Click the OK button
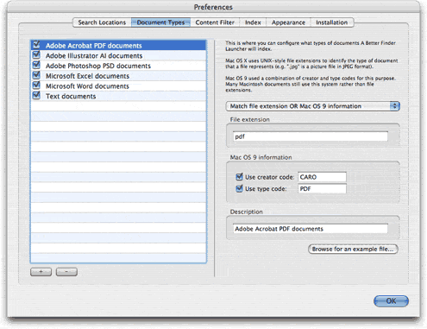The image size is (427, 329). 391,301
